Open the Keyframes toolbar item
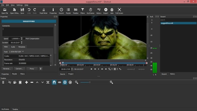The height and width of the screenshot is (111, 197). pos(91,11)
